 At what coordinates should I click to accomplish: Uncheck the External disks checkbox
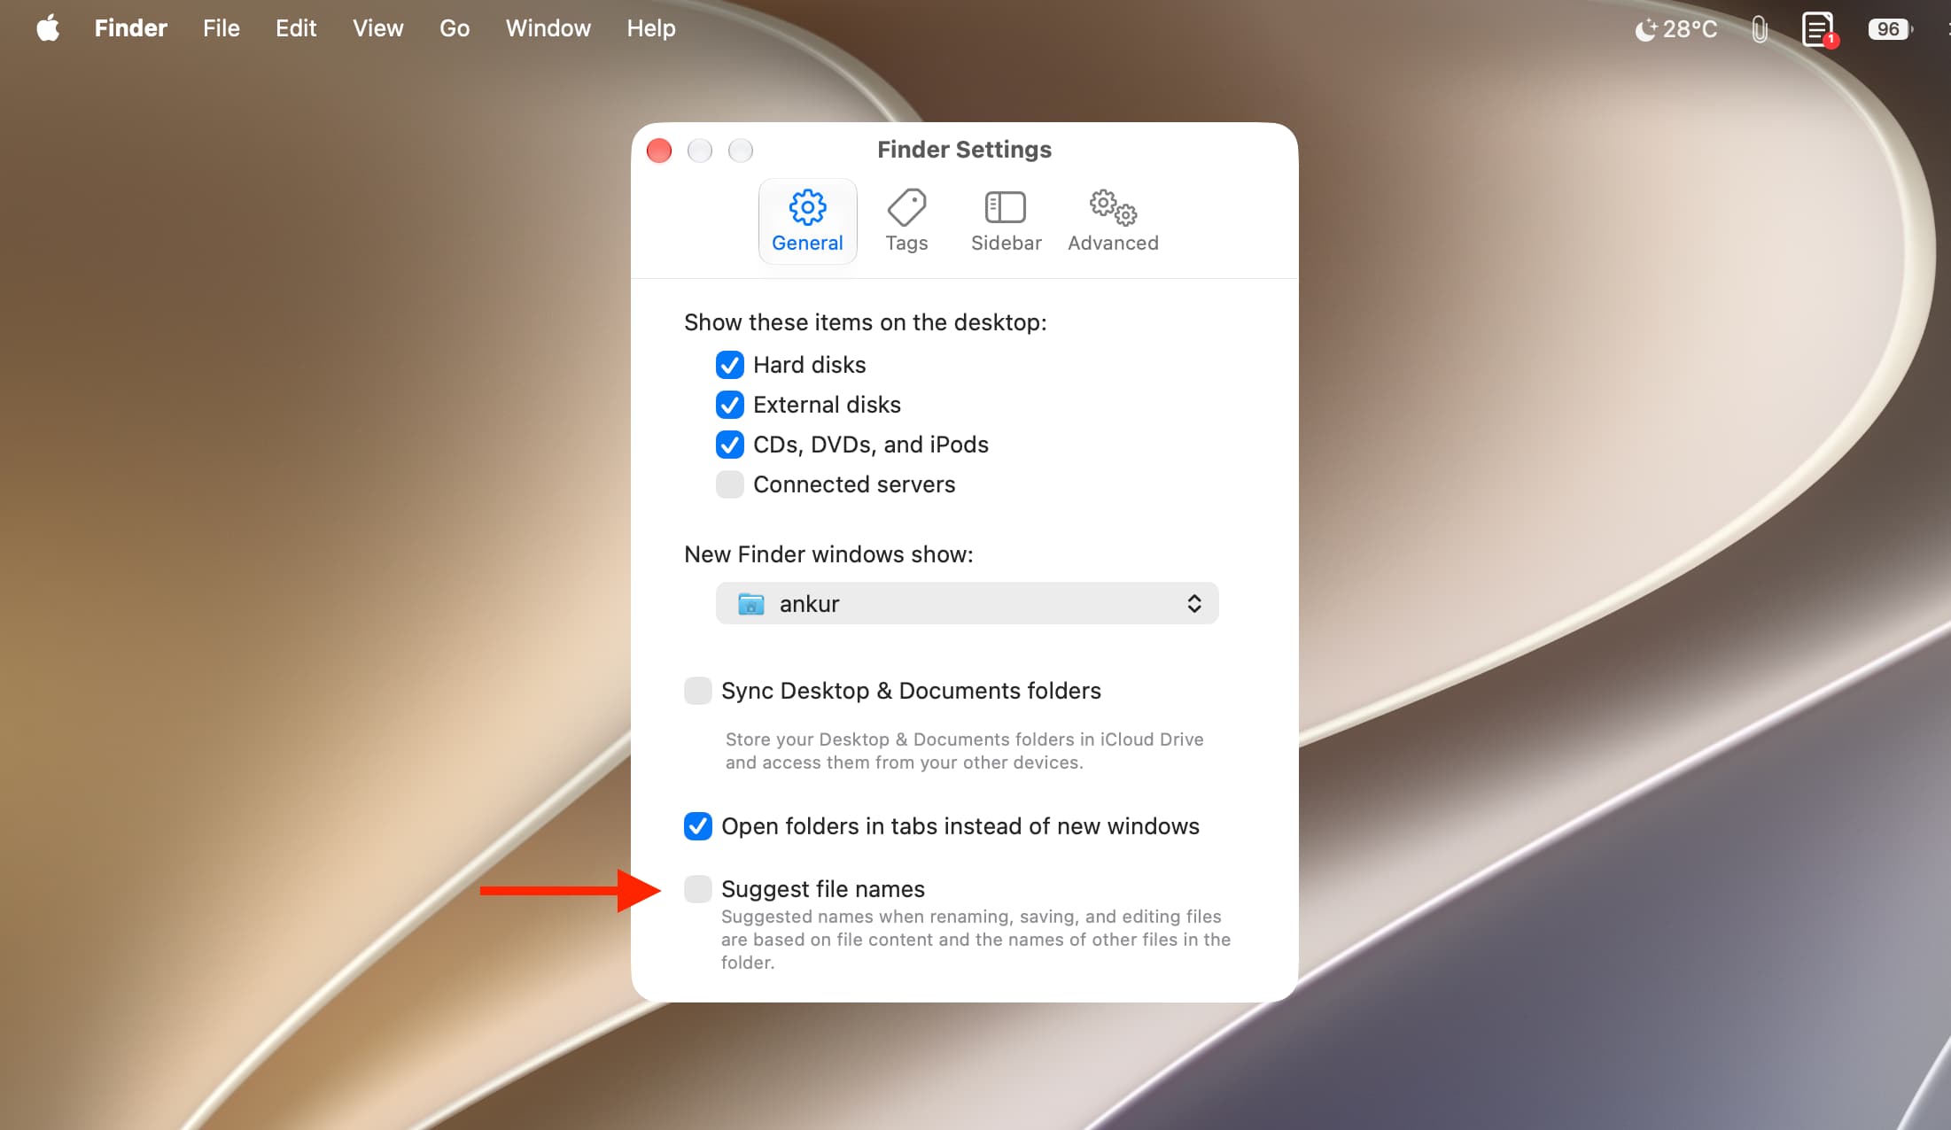[x=730, y=405]
